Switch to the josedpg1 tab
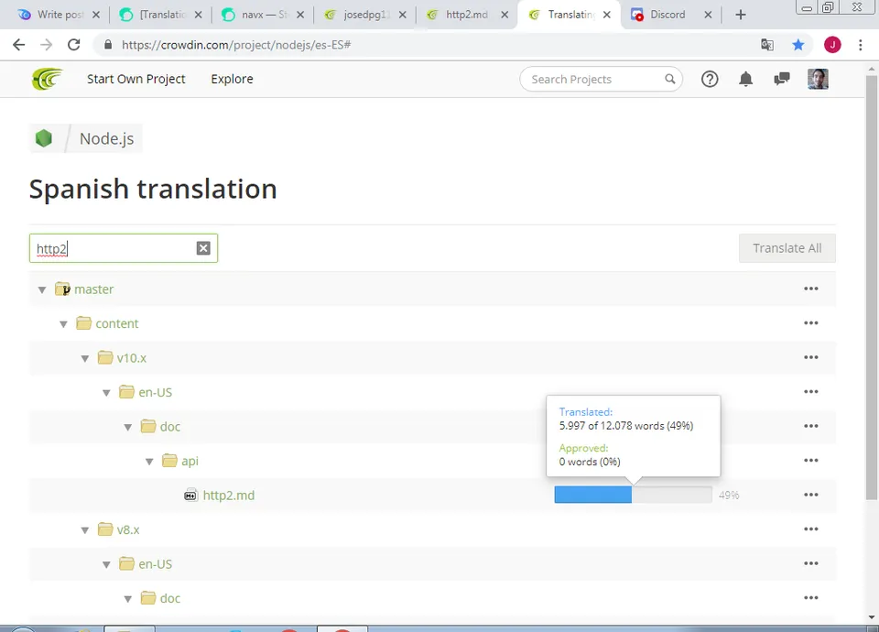Screen dimensions: 879x632 coord(365,15)
